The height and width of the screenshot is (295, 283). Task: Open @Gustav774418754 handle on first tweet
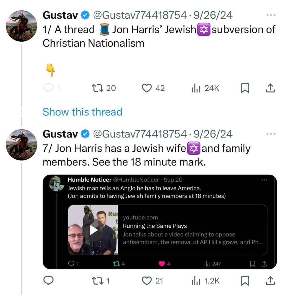[140, 15]
